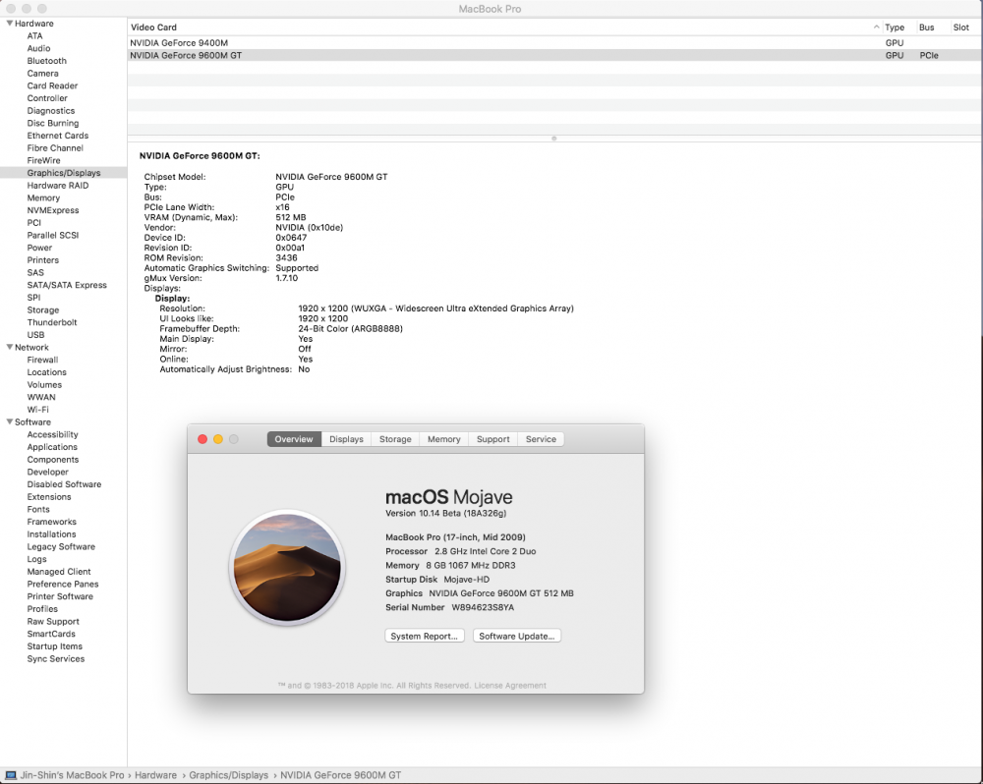This screenshot has width=983, height=784.
Task: Open the Displays tab
Action: 347,439
